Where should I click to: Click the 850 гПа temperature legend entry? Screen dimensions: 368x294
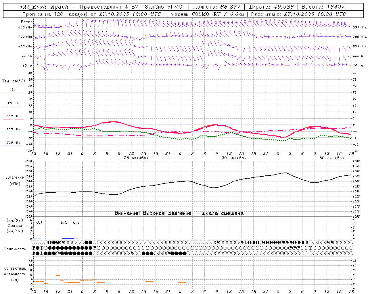[x=14, y=116]
